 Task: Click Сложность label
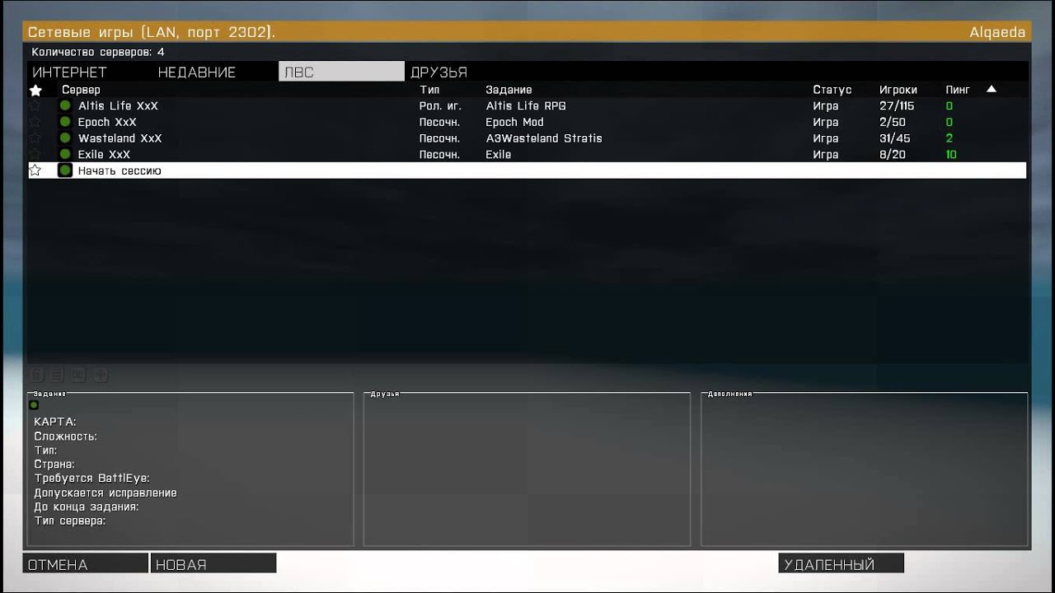65,436
